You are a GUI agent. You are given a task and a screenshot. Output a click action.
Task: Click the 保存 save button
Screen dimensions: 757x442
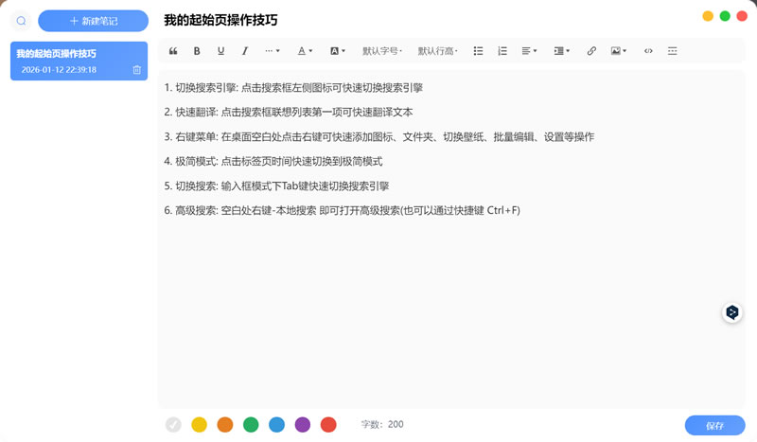click(714, 426)
